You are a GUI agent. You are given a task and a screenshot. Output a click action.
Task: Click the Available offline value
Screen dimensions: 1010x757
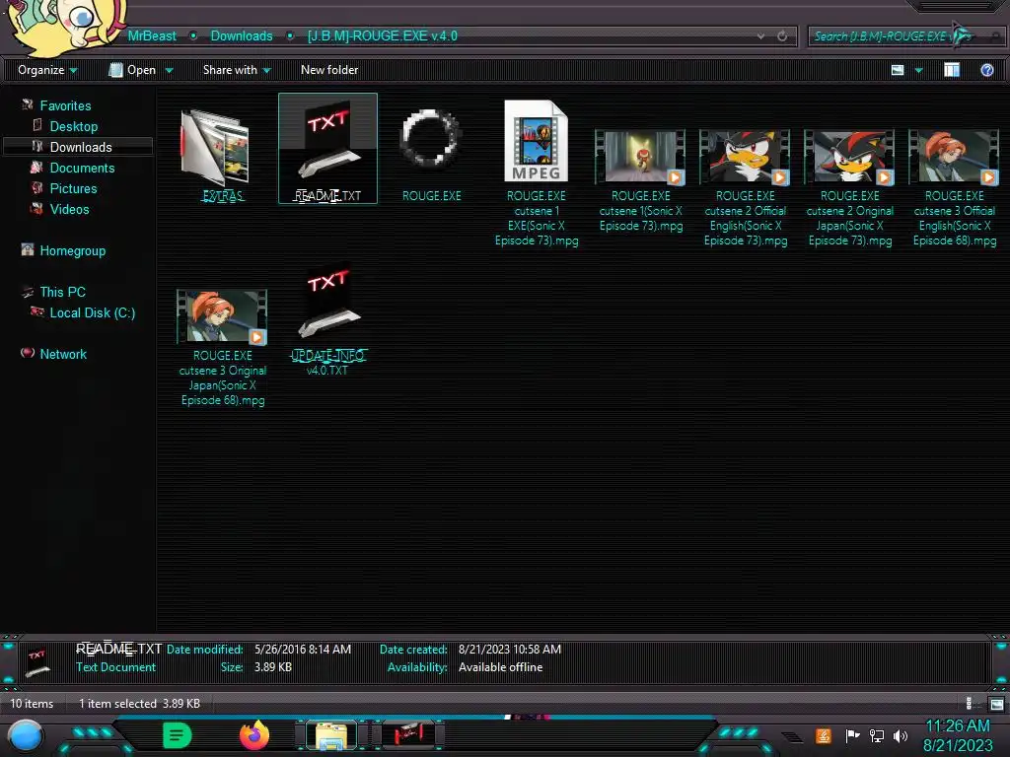click(500, 667)
